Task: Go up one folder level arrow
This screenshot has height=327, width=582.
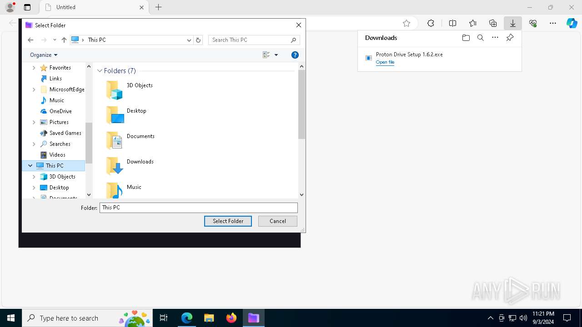Action: point(64,40)
